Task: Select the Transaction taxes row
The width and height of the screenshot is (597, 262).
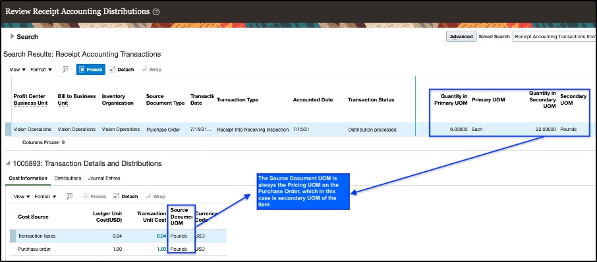Action: coord(118,236)
